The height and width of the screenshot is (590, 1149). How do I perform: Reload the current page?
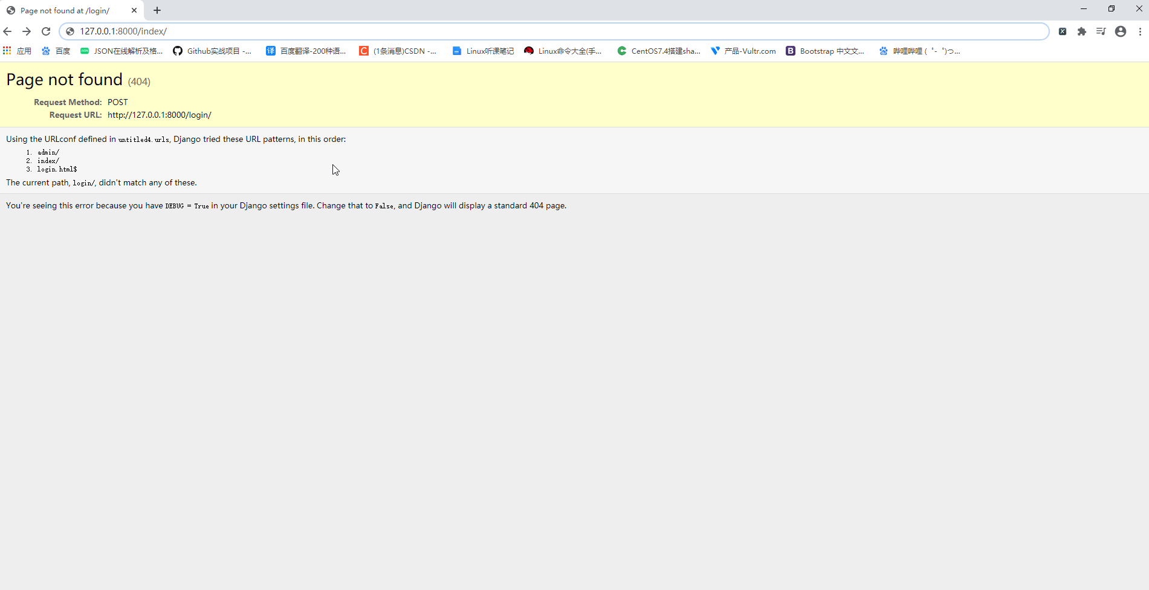[x=46, y=31]
